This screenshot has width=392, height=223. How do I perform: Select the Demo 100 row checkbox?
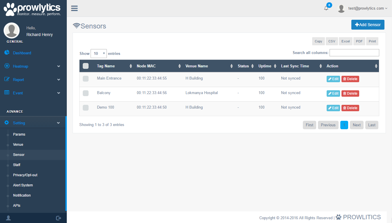click(86, 108)
